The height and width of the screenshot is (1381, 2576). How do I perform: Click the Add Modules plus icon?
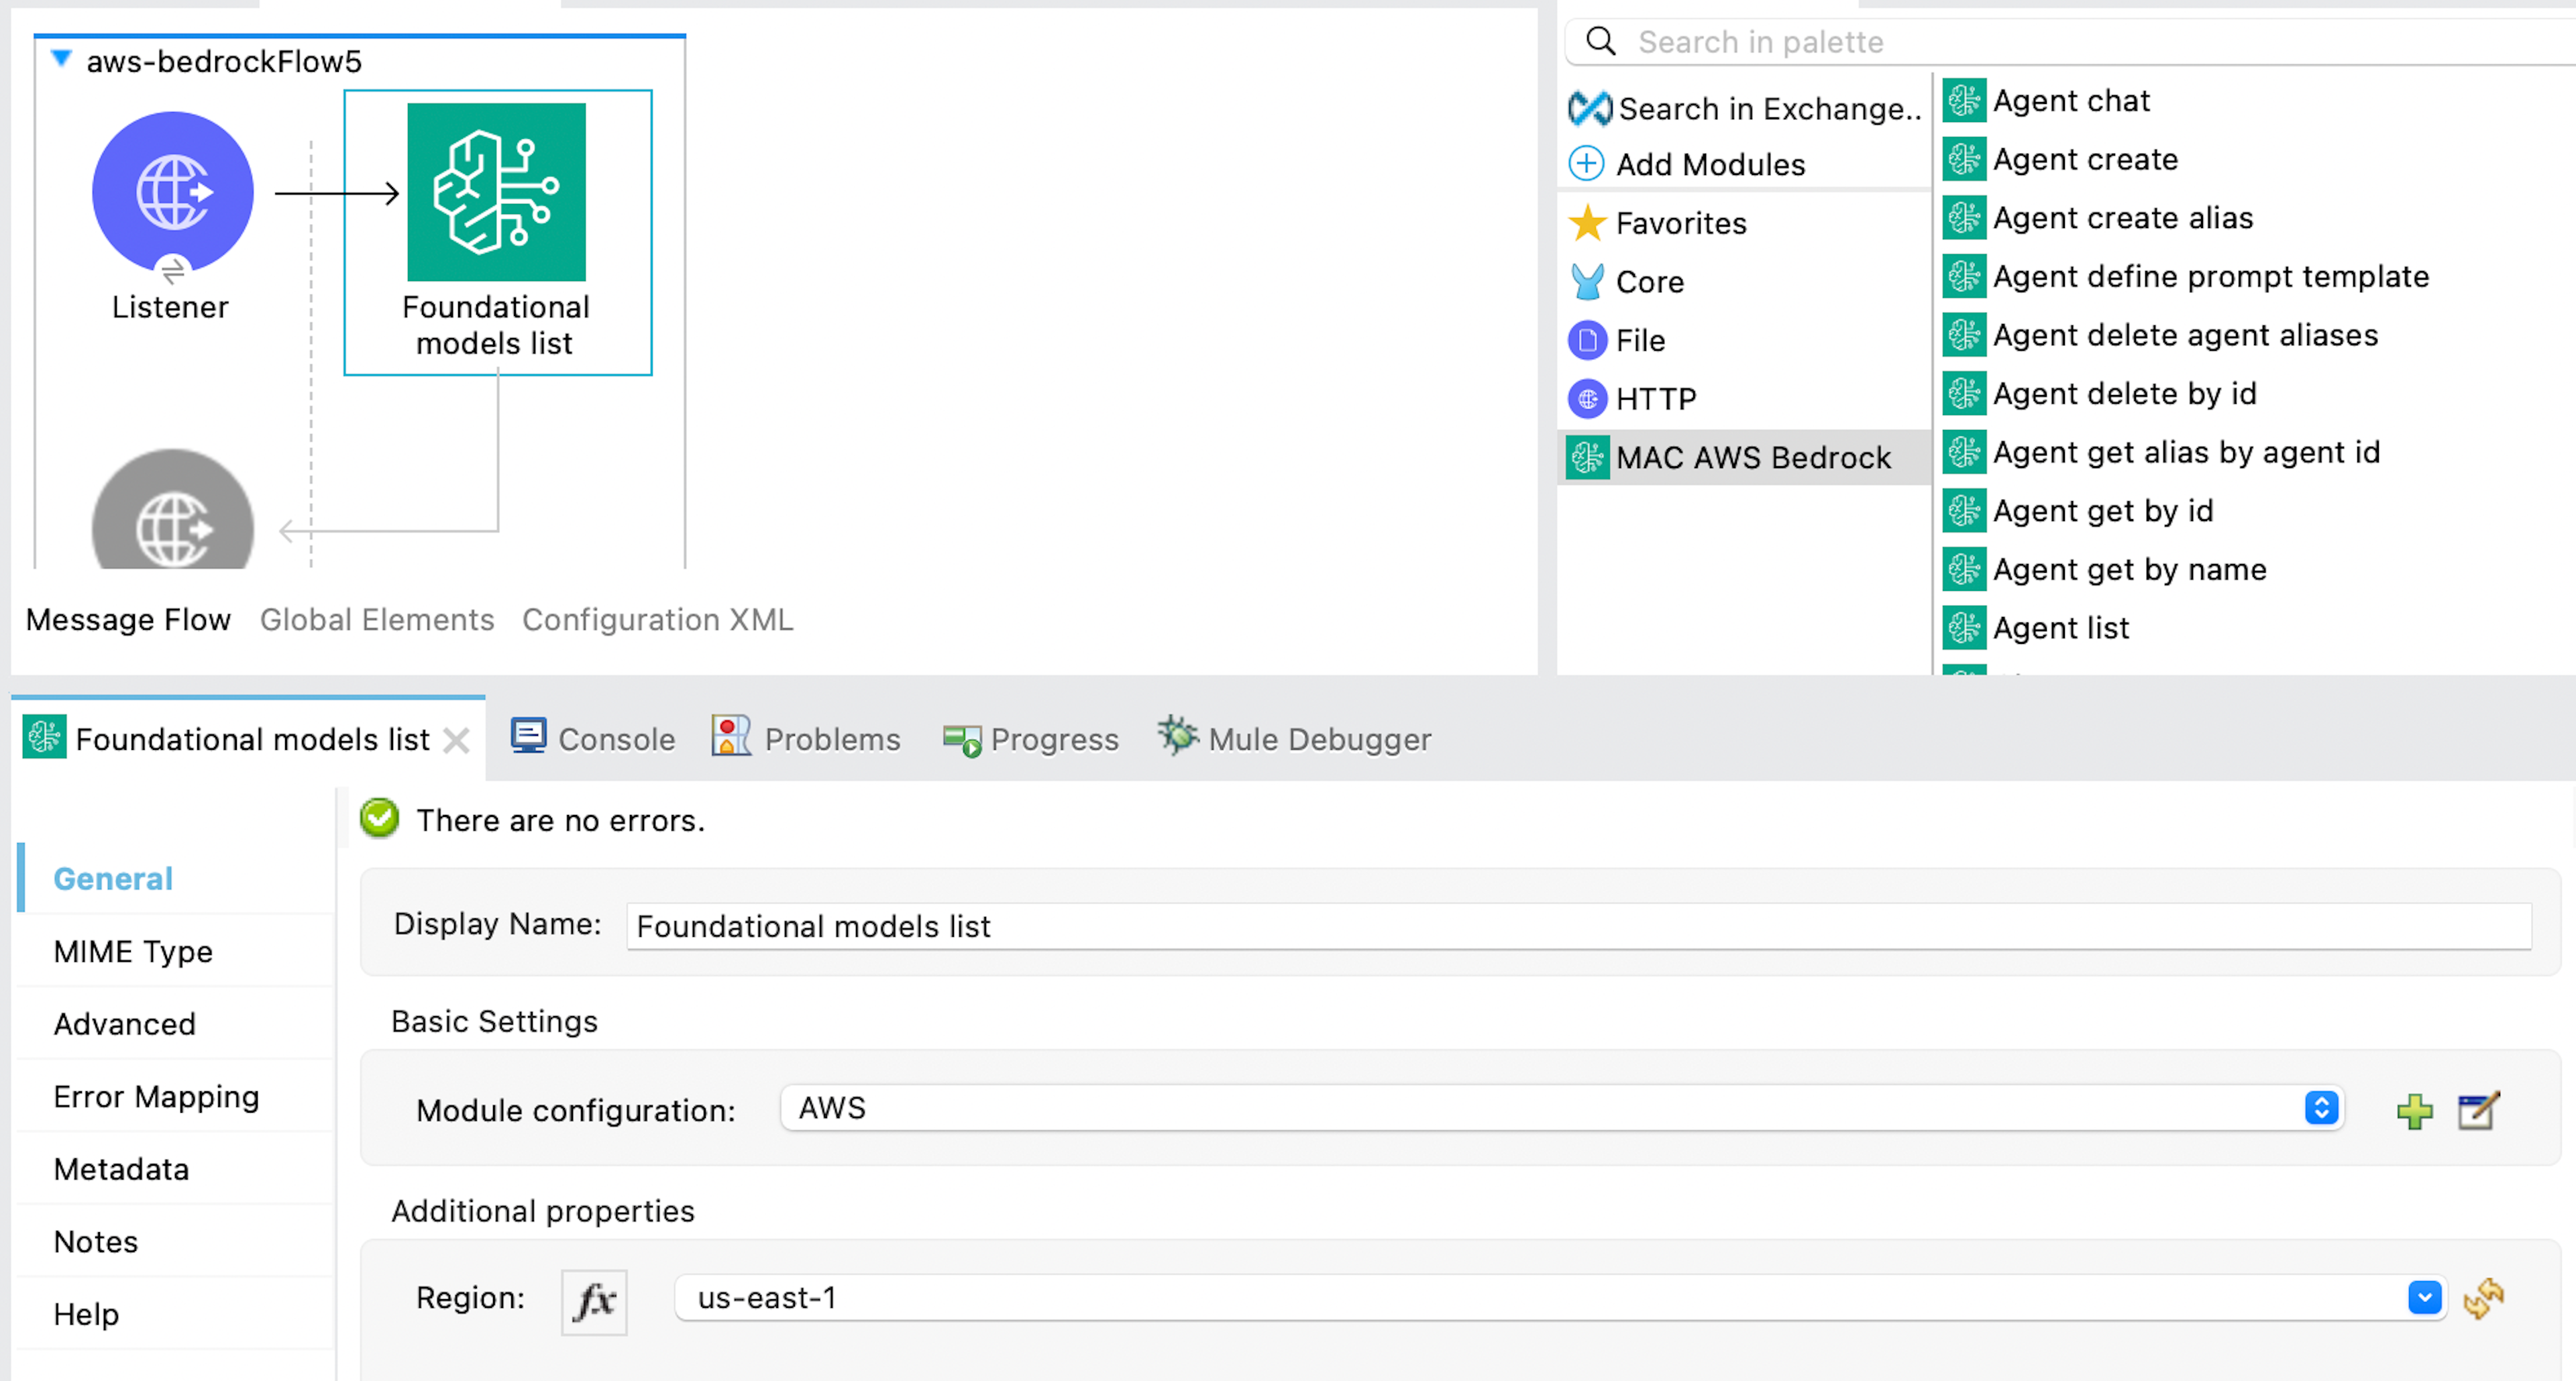[x=1586, y=163]
